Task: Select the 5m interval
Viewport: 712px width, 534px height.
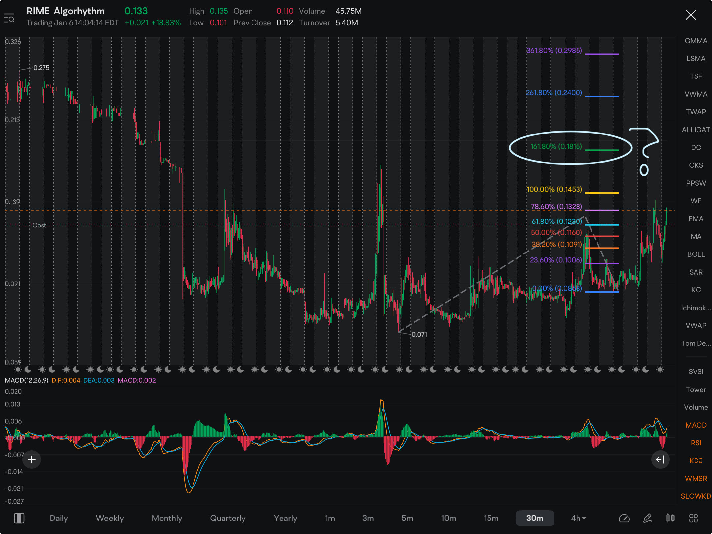Action: pos(407,518)
